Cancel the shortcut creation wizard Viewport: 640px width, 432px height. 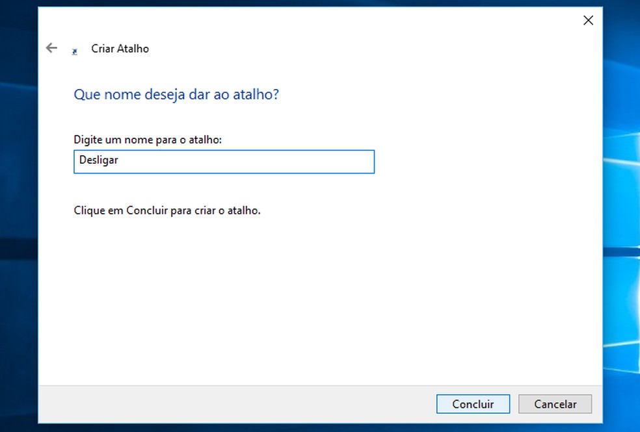point(555,403)
